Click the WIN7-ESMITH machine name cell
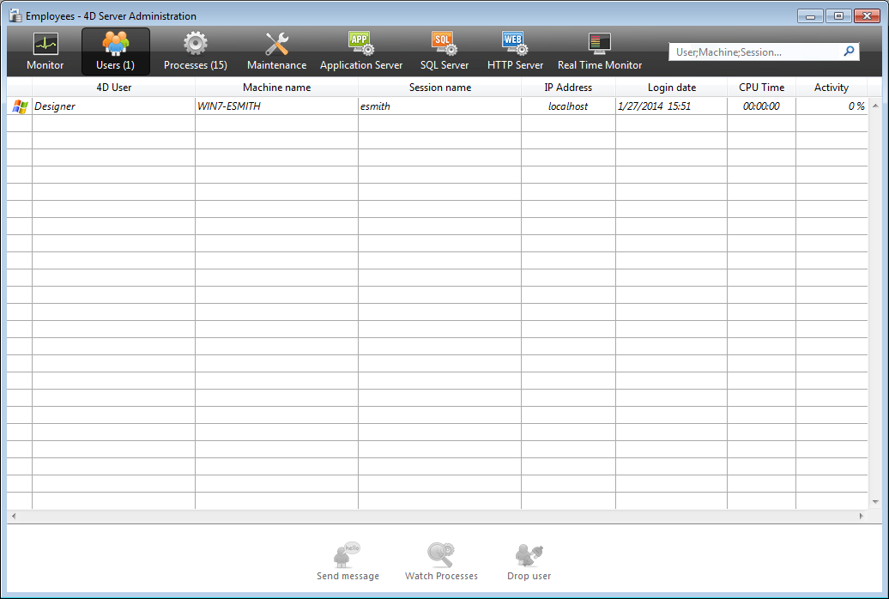889x599 pixels. (276, 106)
